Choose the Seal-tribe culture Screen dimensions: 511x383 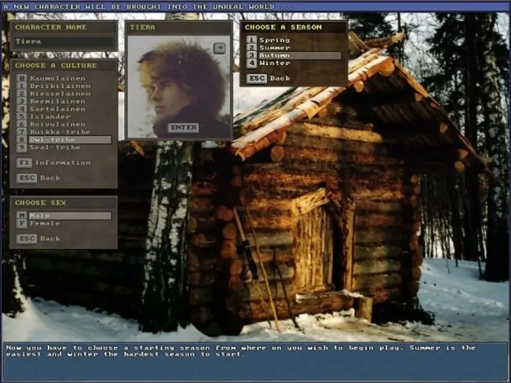point(55,147)
